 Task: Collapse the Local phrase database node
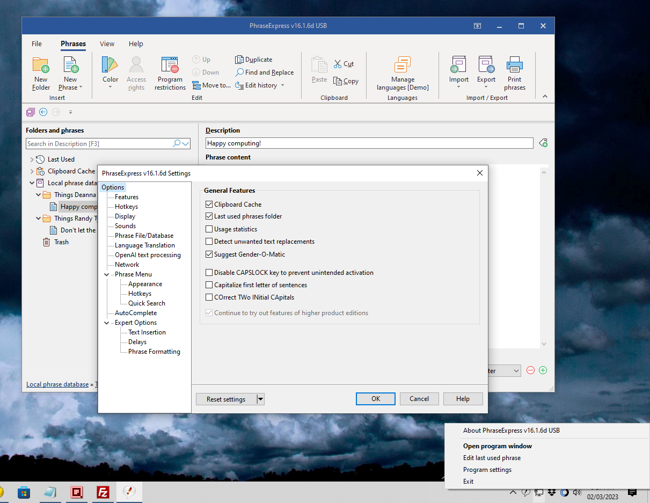[x=32, y=183]
